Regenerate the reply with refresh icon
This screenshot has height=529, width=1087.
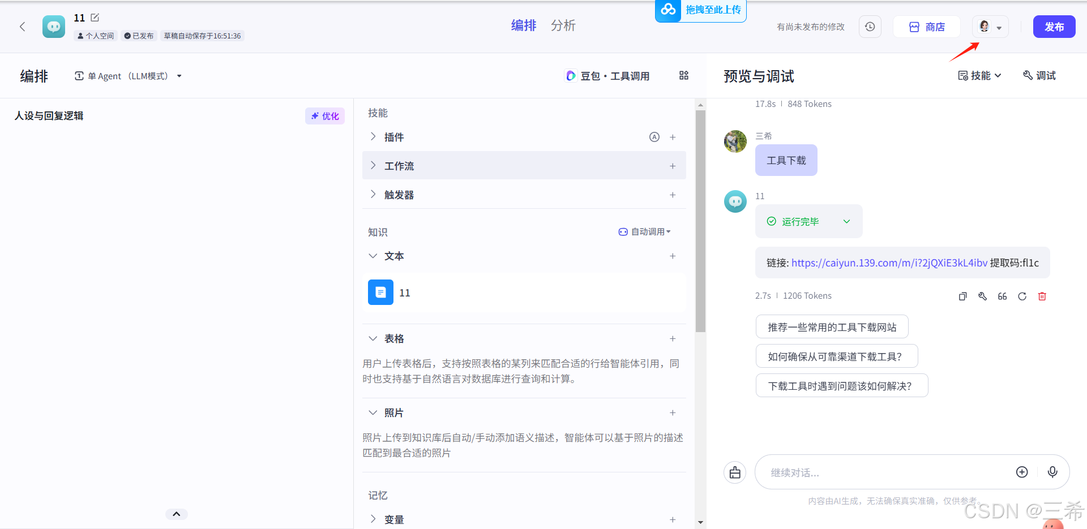click(1022, 296)
